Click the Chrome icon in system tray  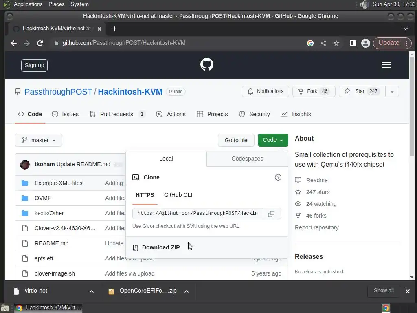tap(386, 308)
